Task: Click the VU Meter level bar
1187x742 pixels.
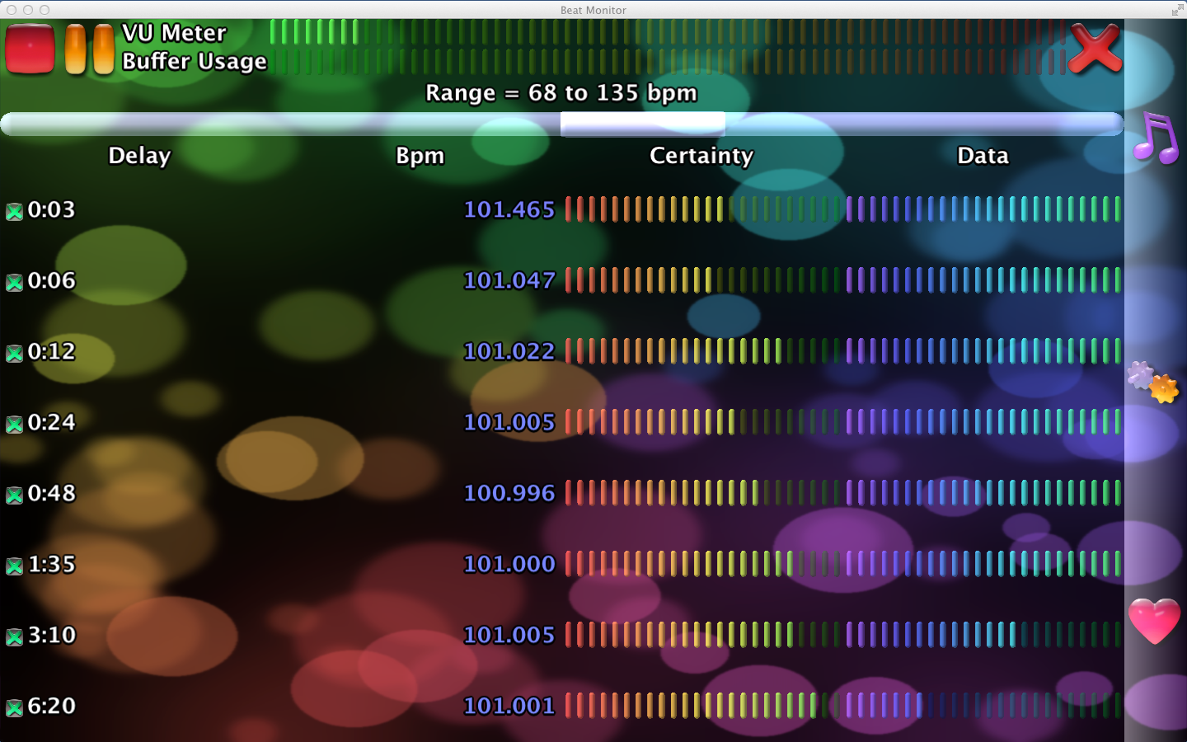Action: (x=668, y=32)
